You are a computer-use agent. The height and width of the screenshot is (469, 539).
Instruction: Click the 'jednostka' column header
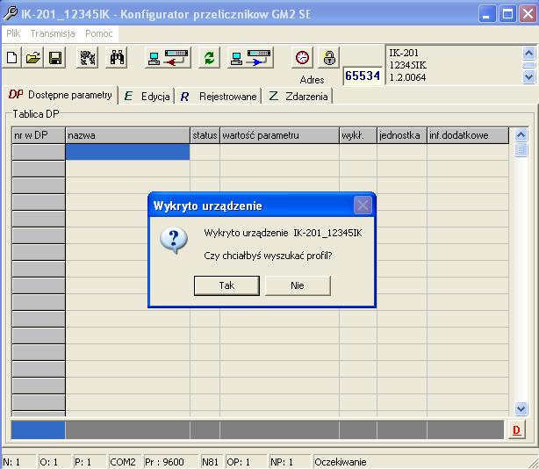[x=402, y=135]
